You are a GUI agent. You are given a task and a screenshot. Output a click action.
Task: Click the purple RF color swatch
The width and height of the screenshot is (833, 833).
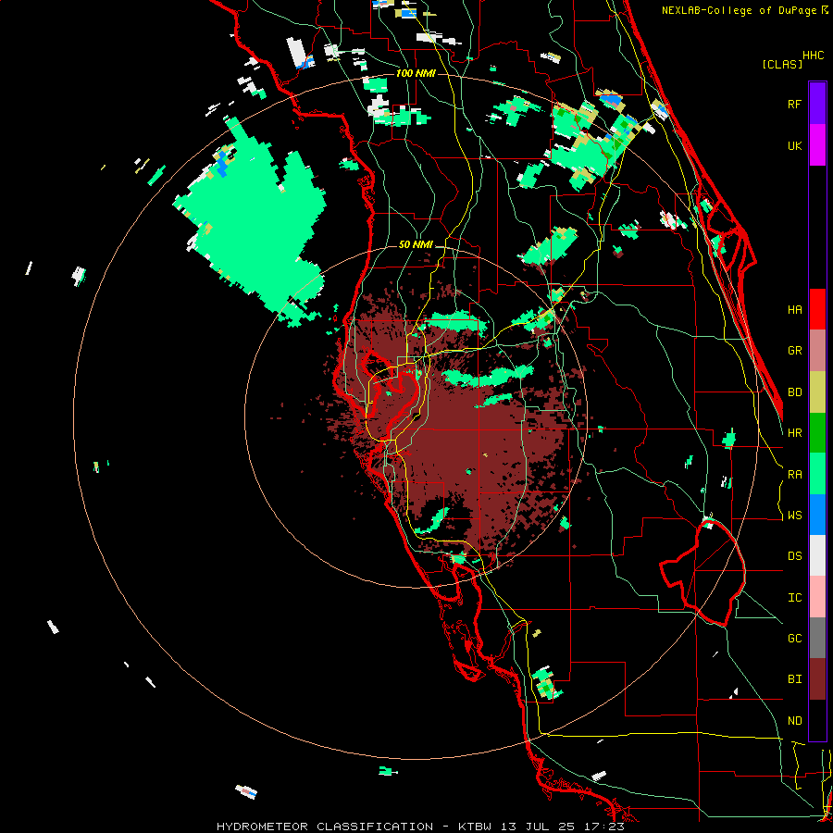pyautogui.click(x=817, y=104)
